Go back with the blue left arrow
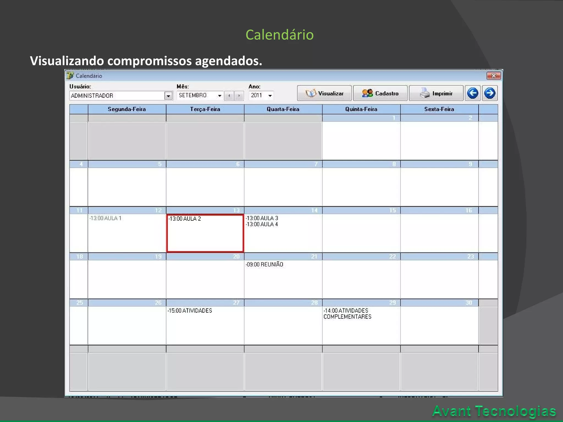The height and width of the screenshot is (422, 563). pos(473,93)
